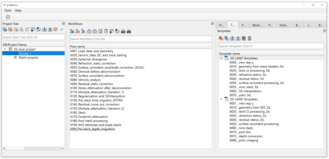Viewport: 329px width, 159px height.
Task: Click the remove template icon in Templates toolbar
Action: click(221, 39)
